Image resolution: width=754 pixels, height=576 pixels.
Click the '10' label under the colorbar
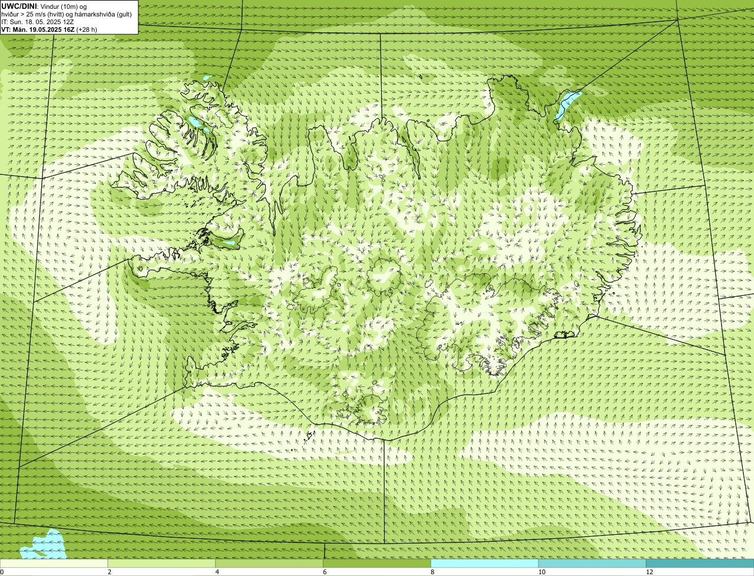[541, 572]
